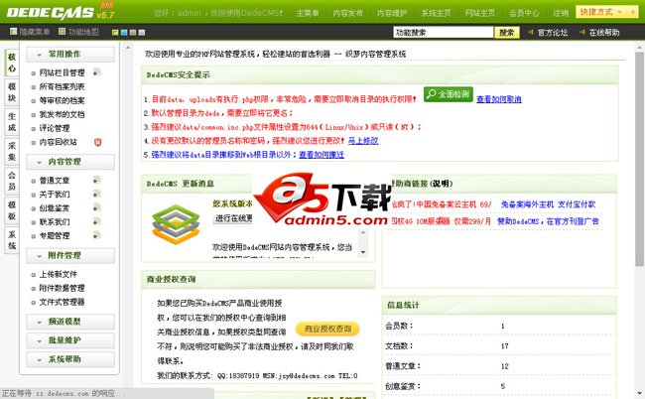
Task: Open 会员中心 in the top navigation
Action: pos(524,13)
